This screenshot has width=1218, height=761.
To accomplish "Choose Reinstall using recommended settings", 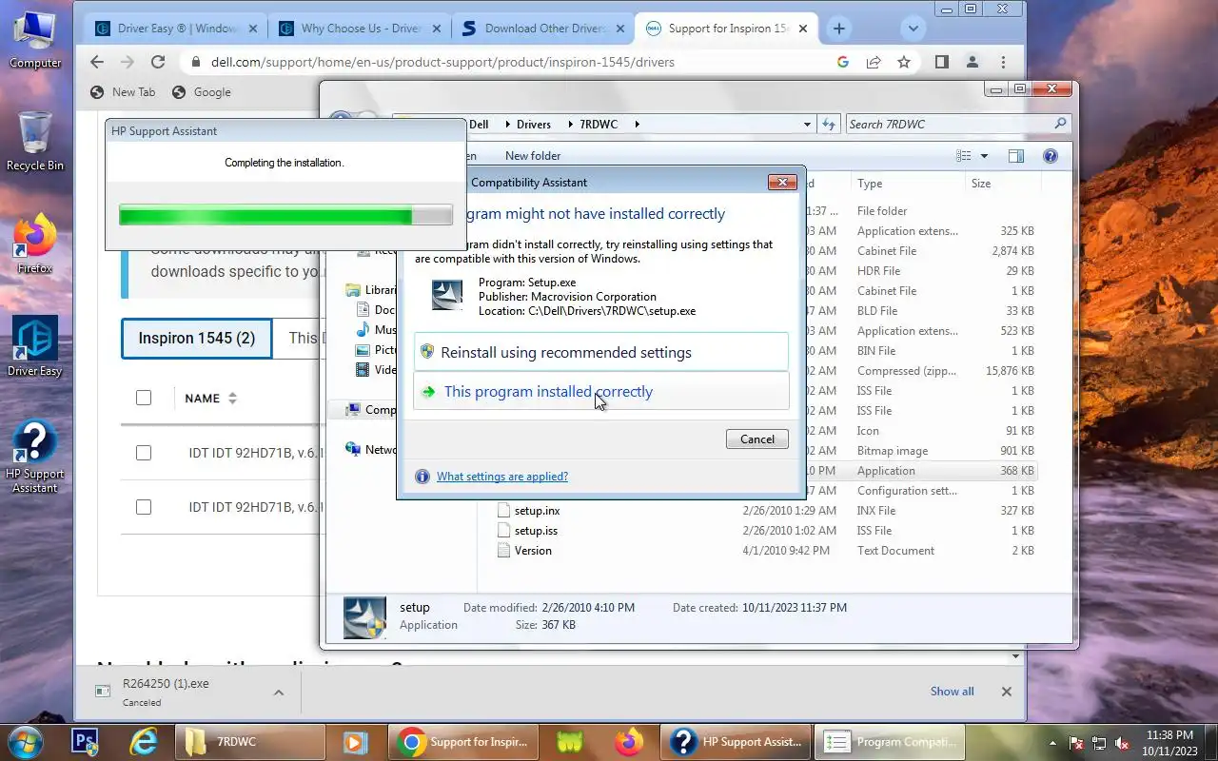I will (x=601, y=352).
